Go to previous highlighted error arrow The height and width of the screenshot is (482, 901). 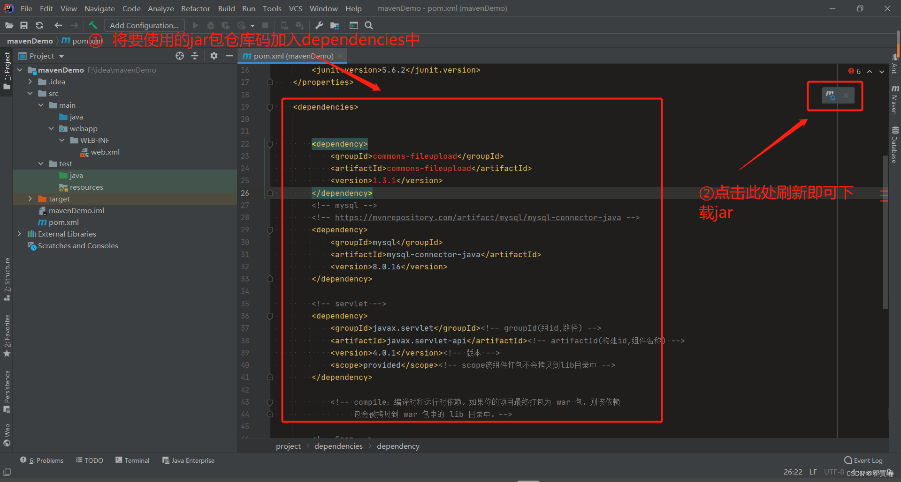[870, 71]
